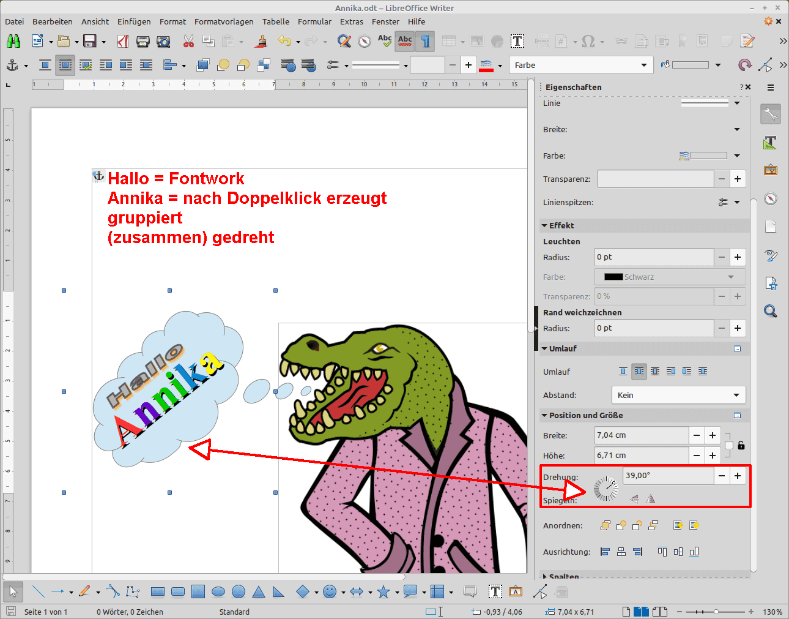Cut the selection with the scissors icon
Screen dimensions: 789x619
[188, 41]
